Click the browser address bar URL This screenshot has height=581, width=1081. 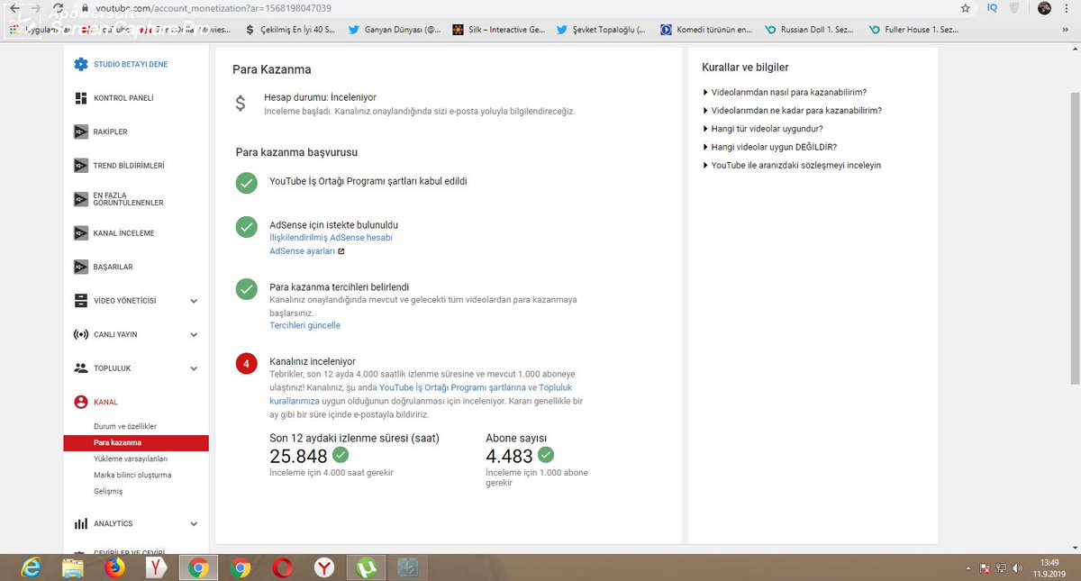(x=213, y=8)
